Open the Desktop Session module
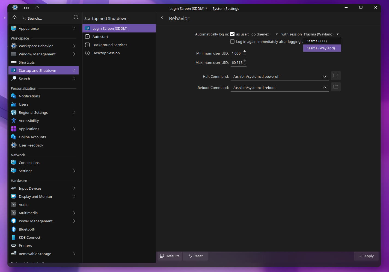Image resolution: width=389 pixels, height=272 pixels. (119, 53)
